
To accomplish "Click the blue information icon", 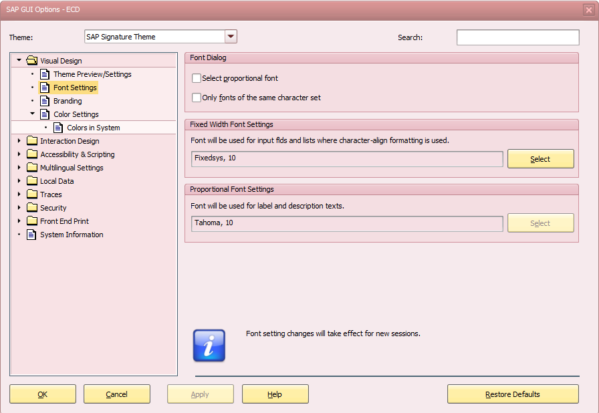I will point(209,346).
